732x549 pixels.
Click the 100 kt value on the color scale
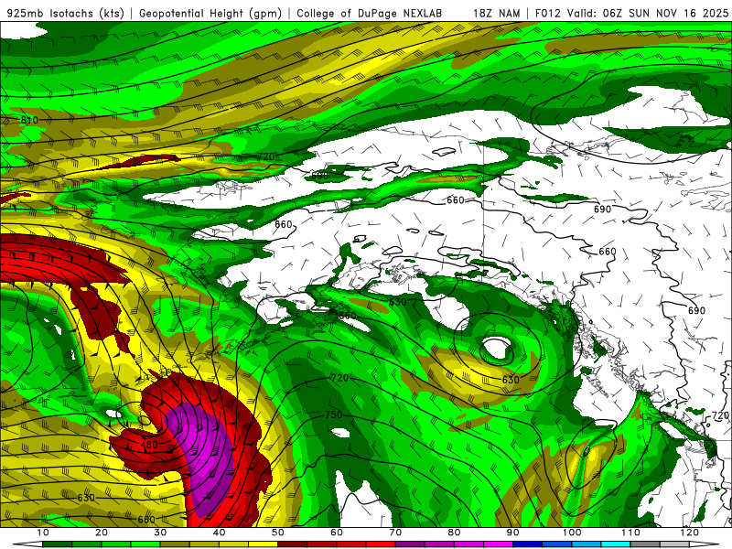(x=572, y=533)
